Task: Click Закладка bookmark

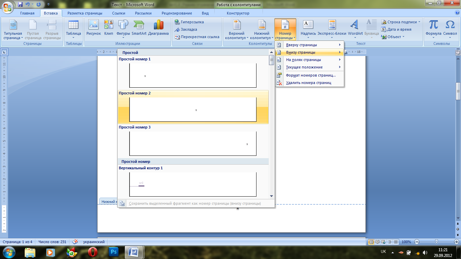Action: pyautogui.click(x=186, y=29)
